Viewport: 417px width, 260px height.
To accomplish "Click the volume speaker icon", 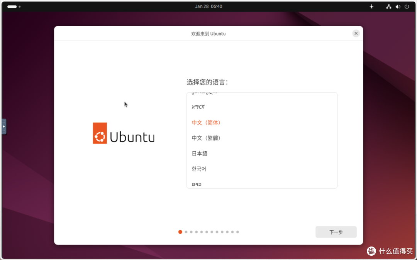I will pyautogui.click(x=398, y=7).
